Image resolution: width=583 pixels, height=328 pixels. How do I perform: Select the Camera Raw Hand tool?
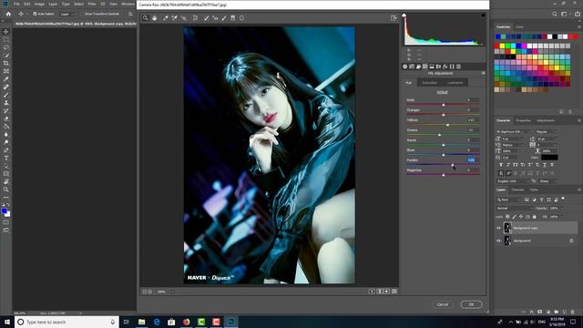pos(154,18)
